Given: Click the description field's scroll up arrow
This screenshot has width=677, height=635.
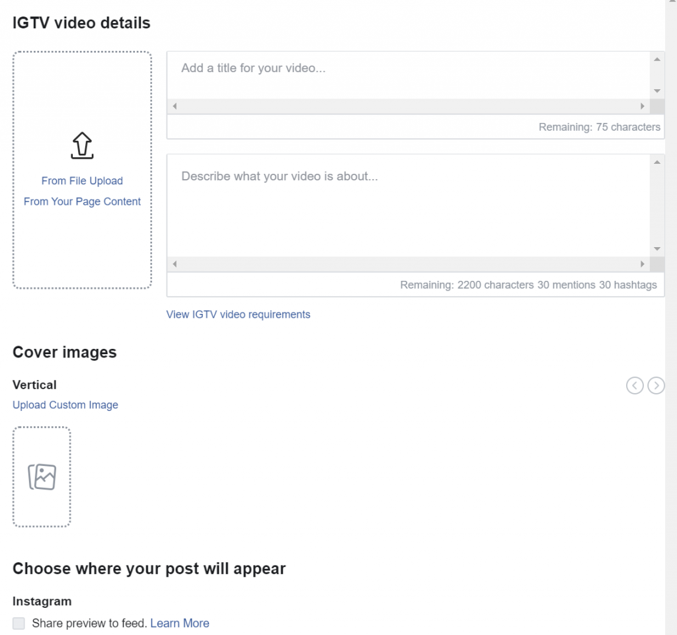Looking at the screenshot, I should (x=657, y=162).
